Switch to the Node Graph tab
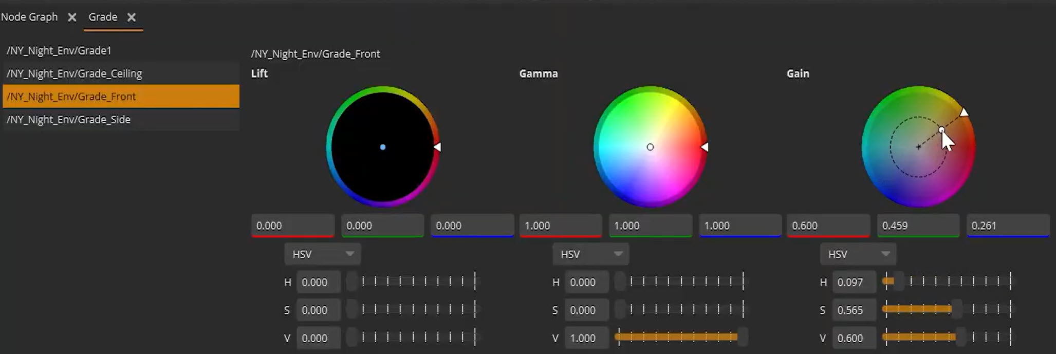The height and width of the screenshot is (354, 1056). pos(29,17)
